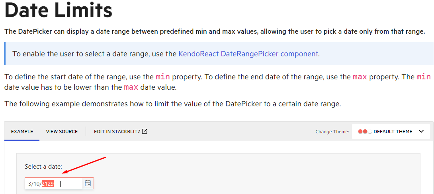The width and height of the screenshot is (434, 194).
Task: Open EDIT IN STACKBLITZ
Action: tap(121, 132)
